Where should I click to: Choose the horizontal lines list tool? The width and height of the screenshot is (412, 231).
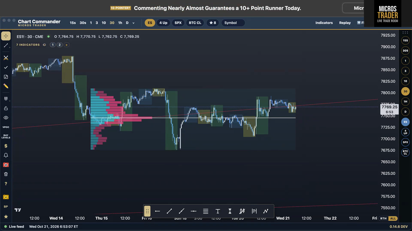(205, 211)
